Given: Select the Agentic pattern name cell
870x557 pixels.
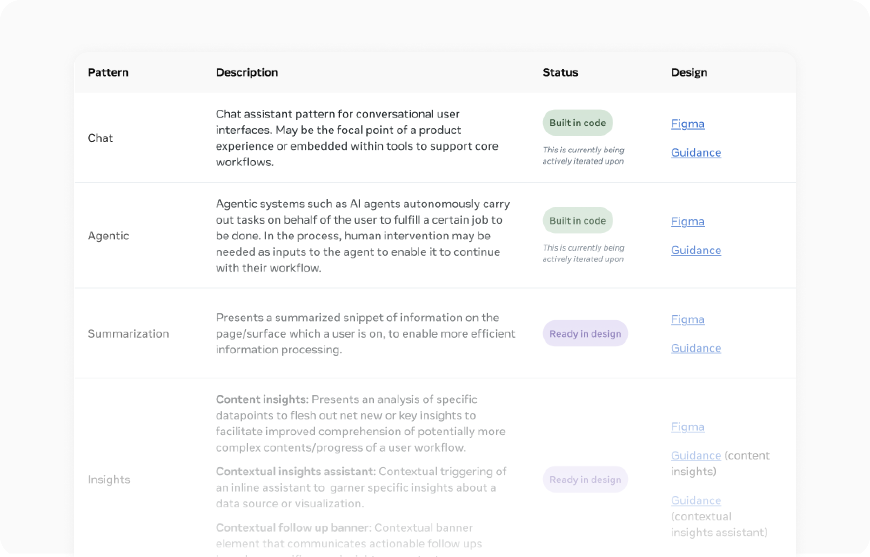Looking at the screenshot, I should 108,236.
